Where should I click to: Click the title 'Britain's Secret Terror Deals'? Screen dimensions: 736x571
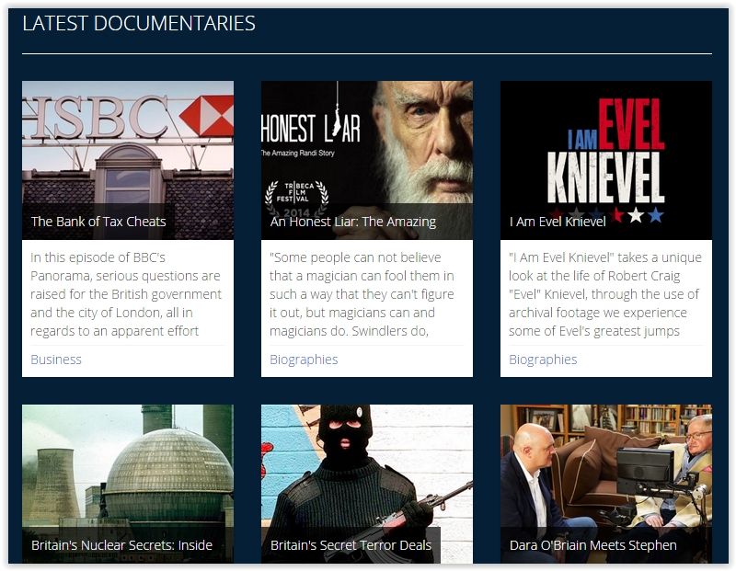(x=351, y=545)
